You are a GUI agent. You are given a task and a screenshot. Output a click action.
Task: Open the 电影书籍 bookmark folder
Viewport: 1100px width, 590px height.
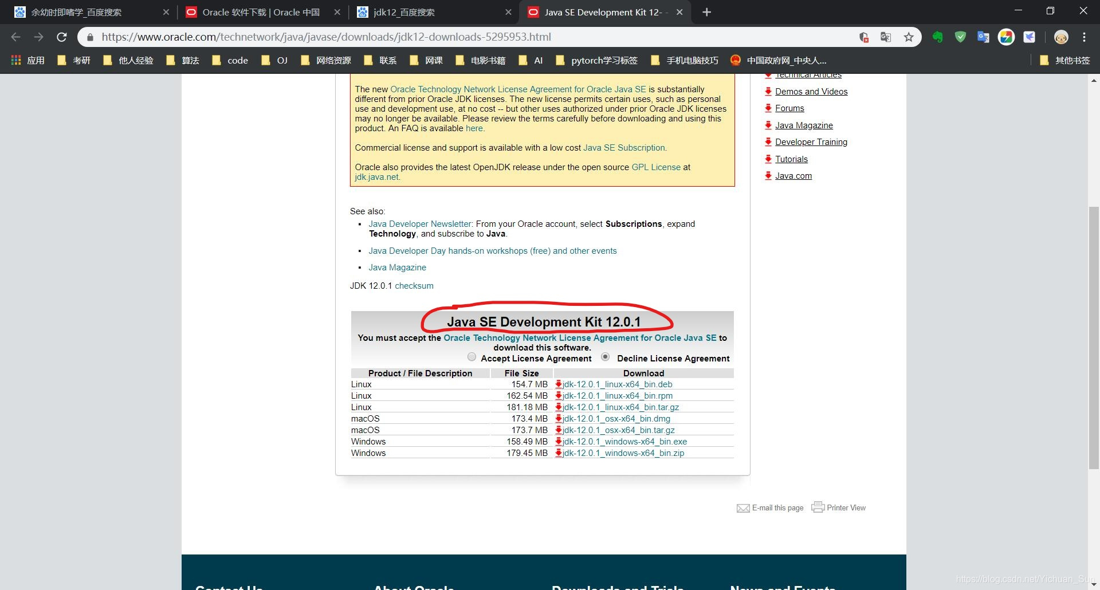point(481,60)
